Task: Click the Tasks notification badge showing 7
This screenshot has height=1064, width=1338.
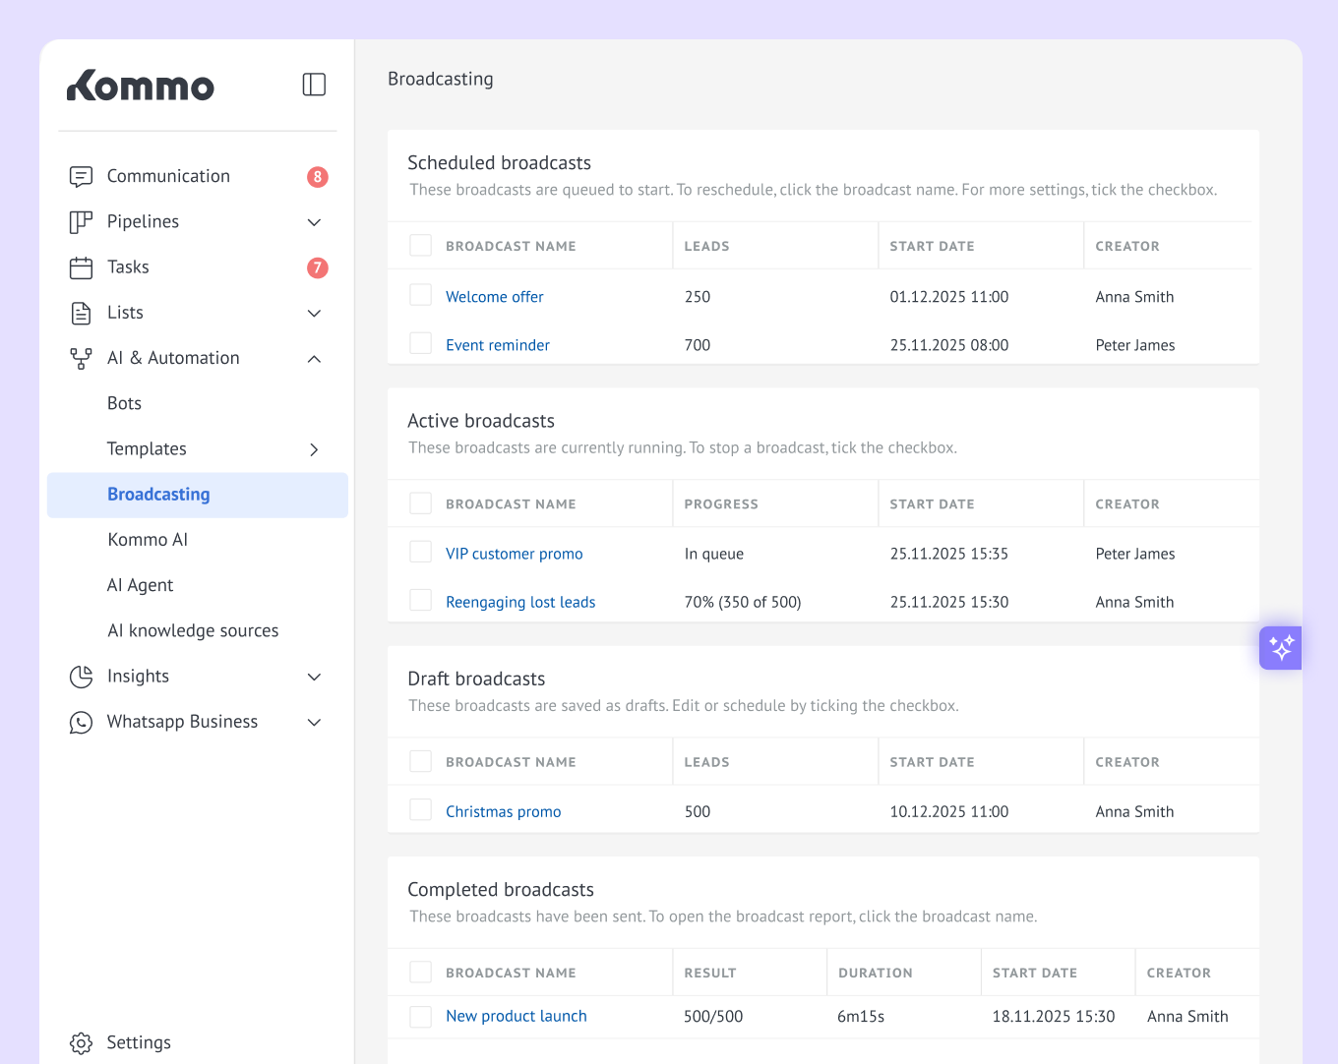Action: [x=317, y=267]
